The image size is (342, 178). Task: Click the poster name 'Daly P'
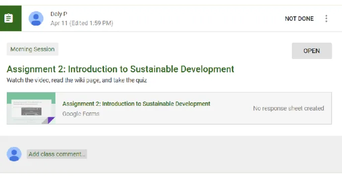(59, 14)
